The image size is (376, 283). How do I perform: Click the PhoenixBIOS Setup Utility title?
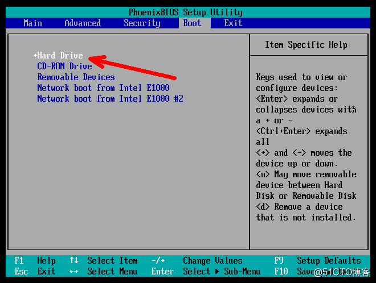point(185,12)
